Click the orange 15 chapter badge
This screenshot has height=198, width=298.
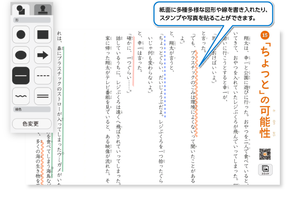point(265,35)
